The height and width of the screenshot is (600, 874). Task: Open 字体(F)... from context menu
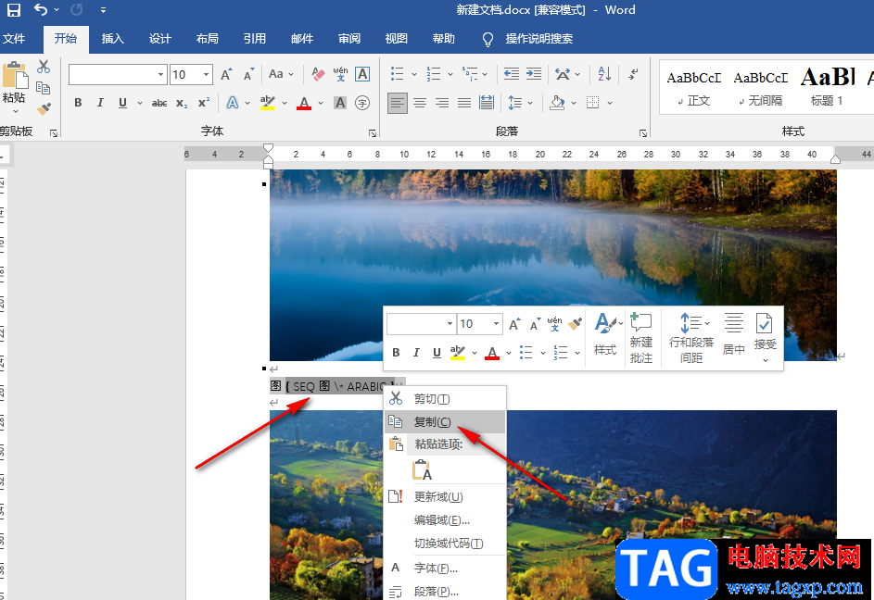pyautogui.click(x=445, y=569)
